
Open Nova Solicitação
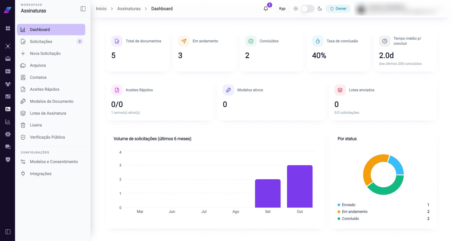[x=51, y=53]
